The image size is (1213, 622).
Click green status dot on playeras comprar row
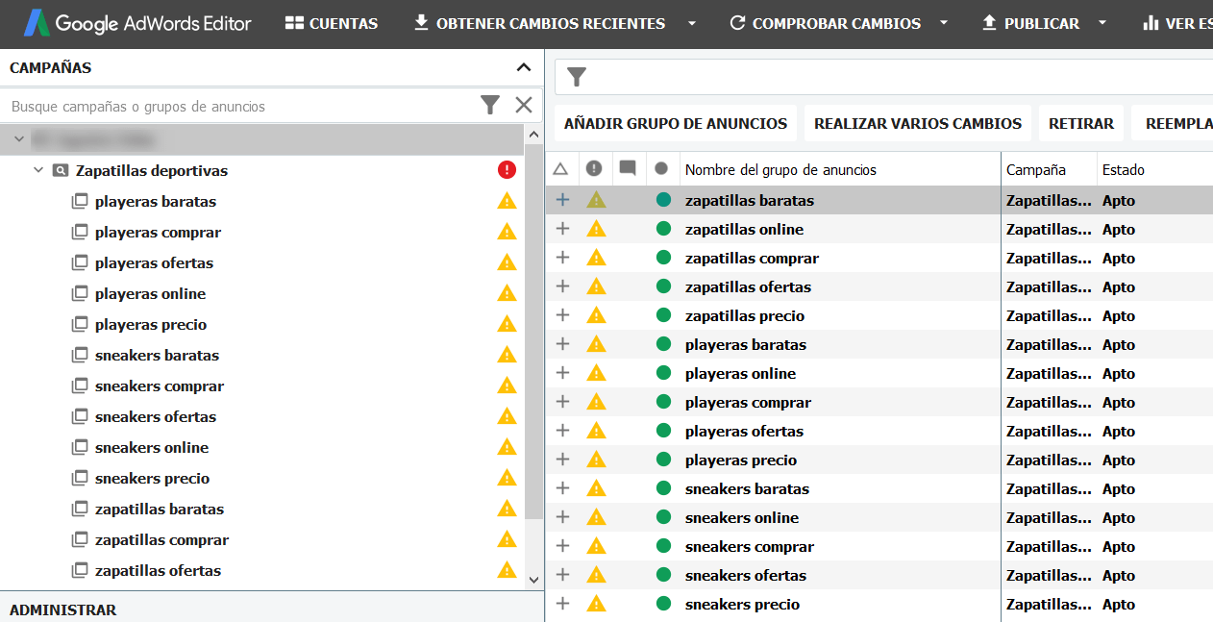point(663,402)
